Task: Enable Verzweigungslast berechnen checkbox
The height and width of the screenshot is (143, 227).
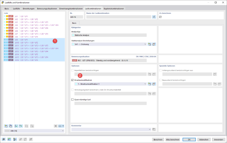Action: [72, 90]
